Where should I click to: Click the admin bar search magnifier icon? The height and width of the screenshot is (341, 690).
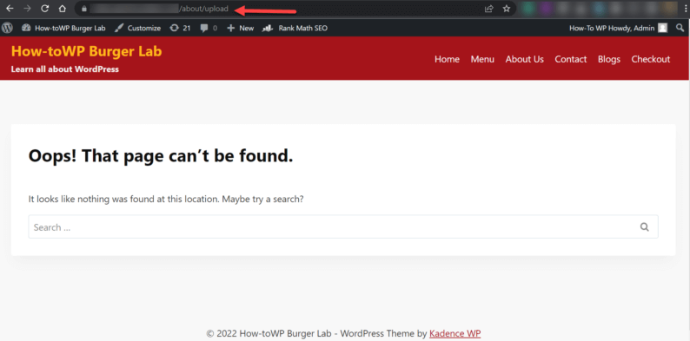680,28
